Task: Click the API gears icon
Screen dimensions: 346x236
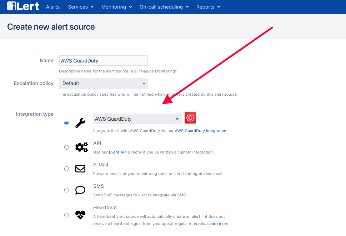Action: coord(81,147)
